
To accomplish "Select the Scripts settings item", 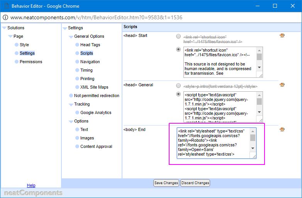I will coord(87,53).
